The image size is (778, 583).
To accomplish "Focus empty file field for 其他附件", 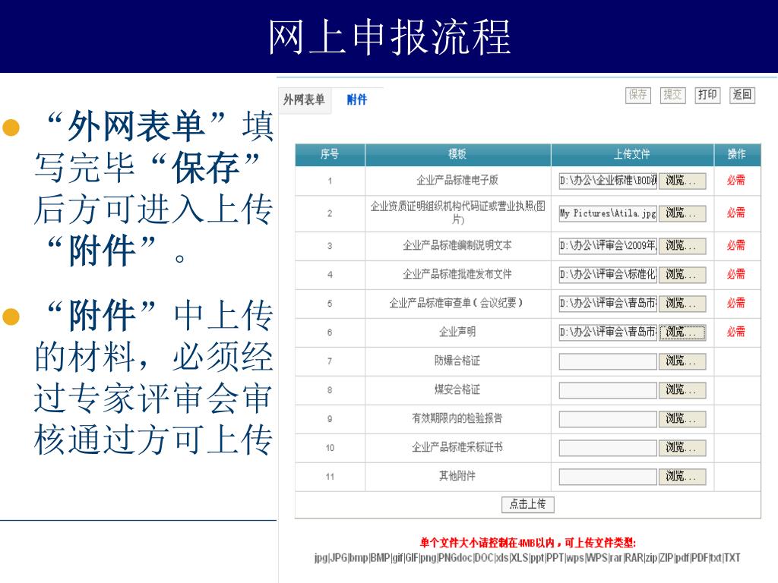I will click(x=608, y=477).
